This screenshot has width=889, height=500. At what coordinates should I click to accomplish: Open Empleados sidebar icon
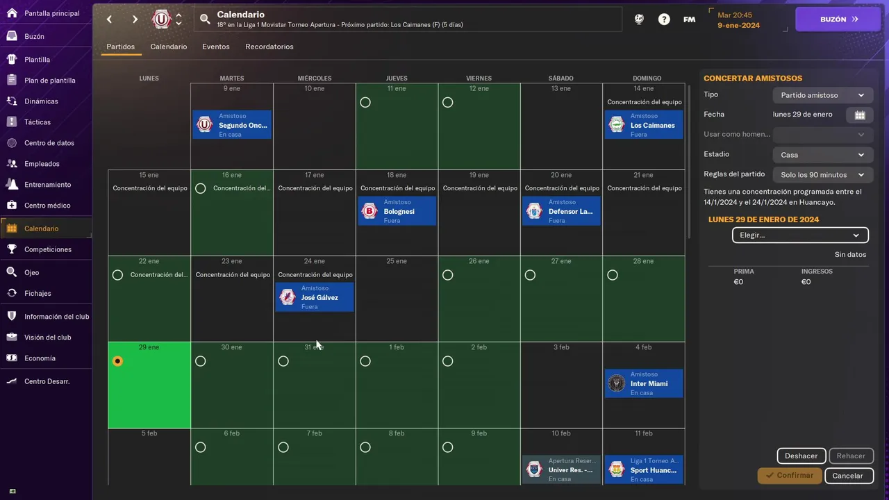(x=12, y=164)
